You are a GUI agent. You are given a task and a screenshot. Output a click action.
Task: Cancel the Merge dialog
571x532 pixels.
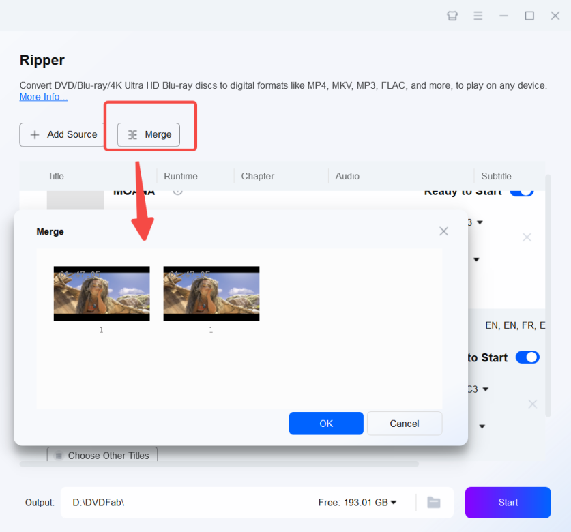[405, 424]
